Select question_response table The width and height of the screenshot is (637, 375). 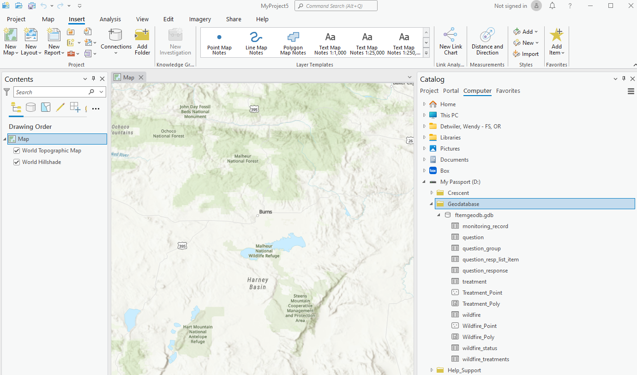tap(485, 270)
